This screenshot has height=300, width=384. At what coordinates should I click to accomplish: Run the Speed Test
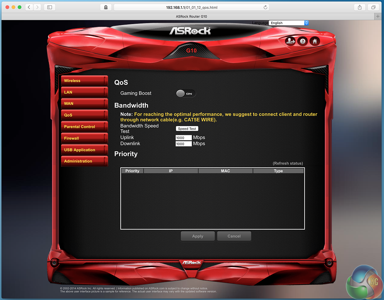pyautogui.click(x=187, y=129)
